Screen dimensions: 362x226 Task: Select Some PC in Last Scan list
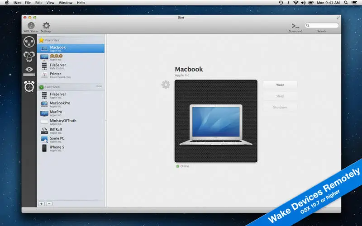click(71, 140)
